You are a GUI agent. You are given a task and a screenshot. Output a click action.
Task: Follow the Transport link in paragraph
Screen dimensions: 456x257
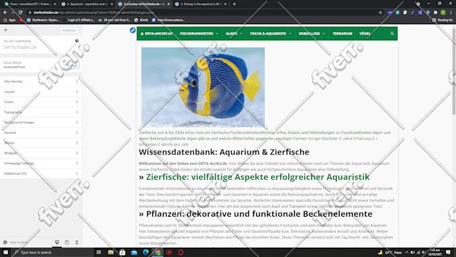click(297, 207)
